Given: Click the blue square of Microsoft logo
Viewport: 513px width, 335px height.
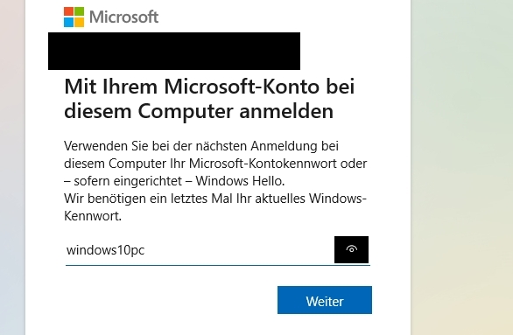Looking at the screenshot, I should 68,22.
